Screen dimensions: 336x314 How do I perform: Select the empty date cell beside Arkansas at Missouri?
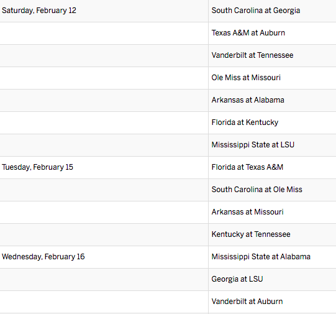pos(104,212)
